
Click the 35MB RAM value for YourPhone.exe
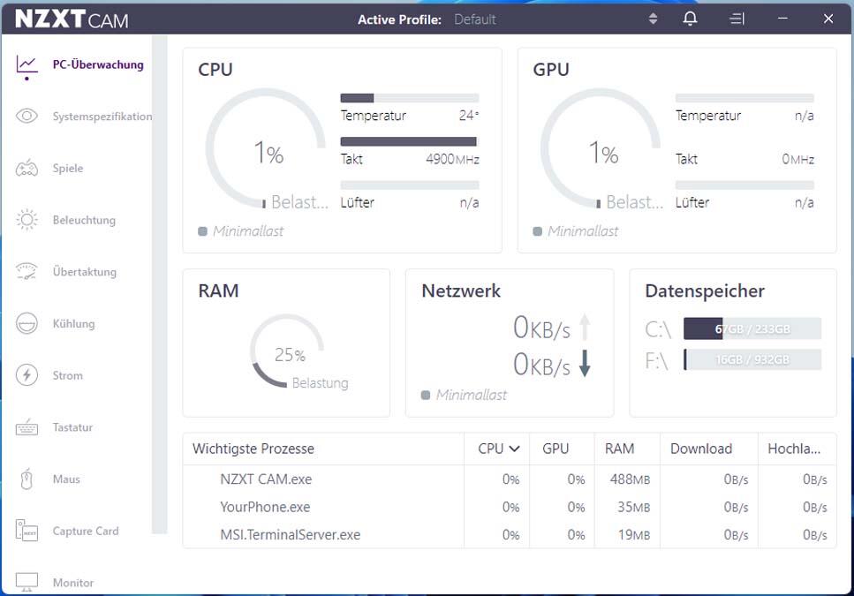[x=633, y=507]
